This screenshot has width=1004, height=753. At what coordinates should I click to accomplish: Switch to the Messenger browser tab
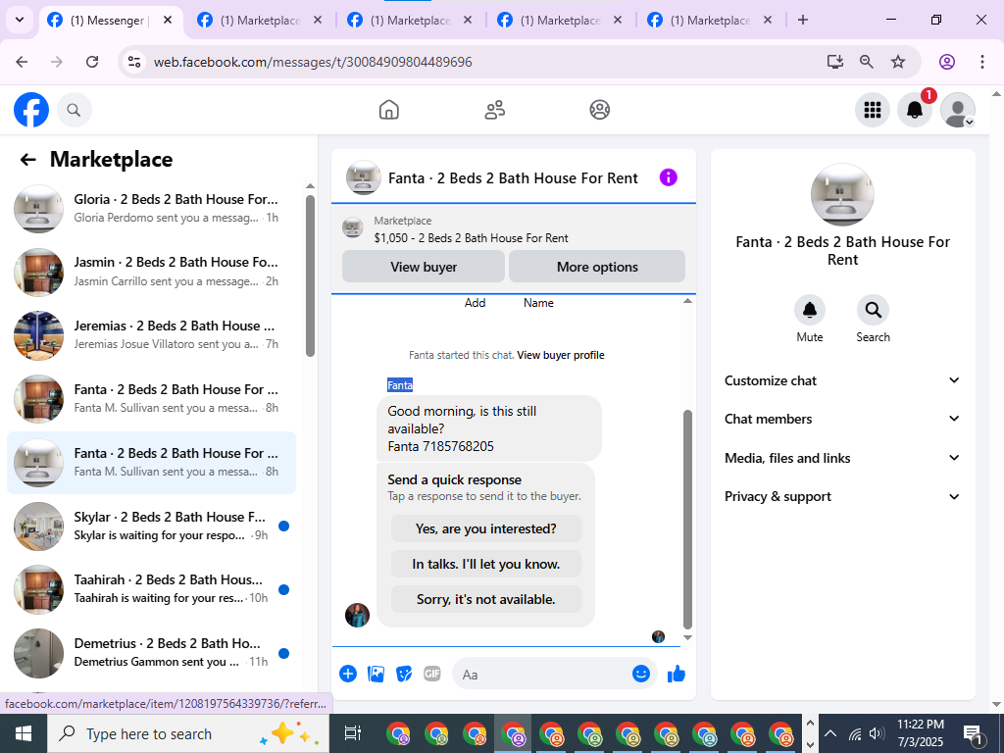pyautogui.click(x=112, y=21)
